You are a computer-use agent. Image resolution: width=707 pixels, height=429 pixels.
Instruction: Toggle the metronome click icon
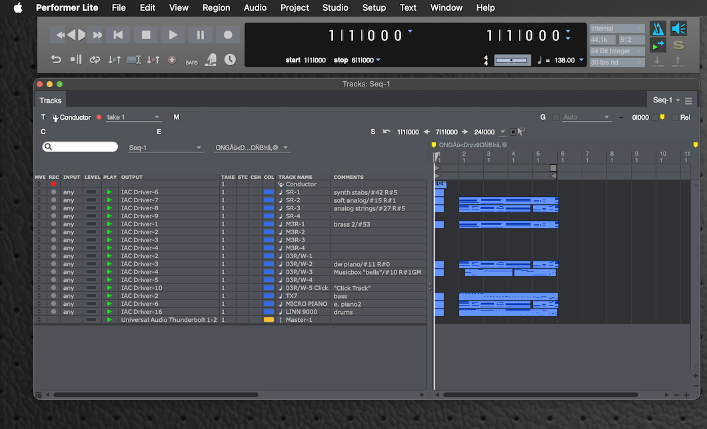[658, 29]
